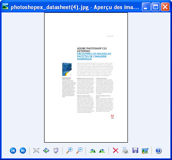The image size is (172, 160).
Task: Click the Photoshop box art in the document
Action: point(67,69)
